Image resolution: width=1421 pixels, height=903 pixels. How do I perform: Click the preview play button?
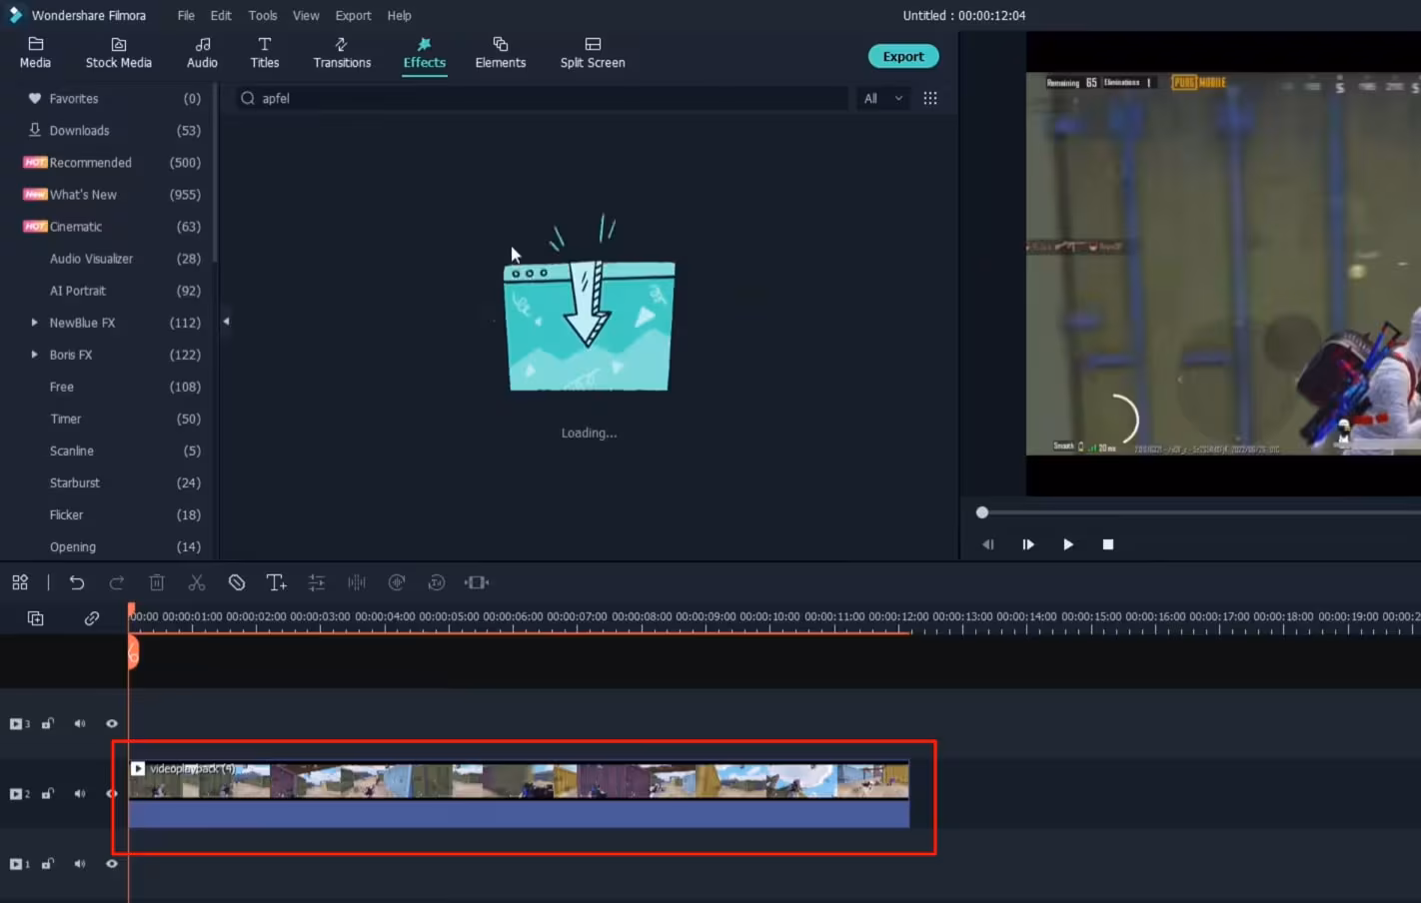click(1068, 544)
